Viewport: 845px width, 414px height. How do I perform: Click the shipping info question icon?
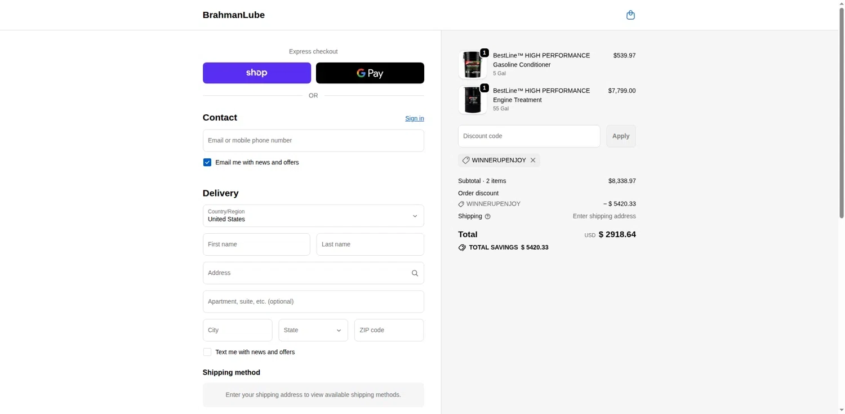tap(488, 216)
